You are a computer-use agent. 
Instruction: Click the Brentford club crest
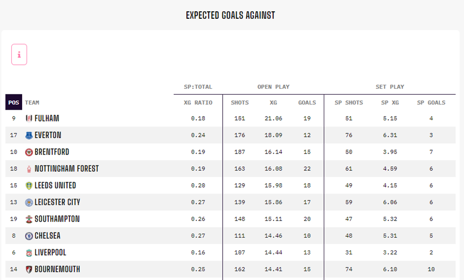click(x=29, y=152)
